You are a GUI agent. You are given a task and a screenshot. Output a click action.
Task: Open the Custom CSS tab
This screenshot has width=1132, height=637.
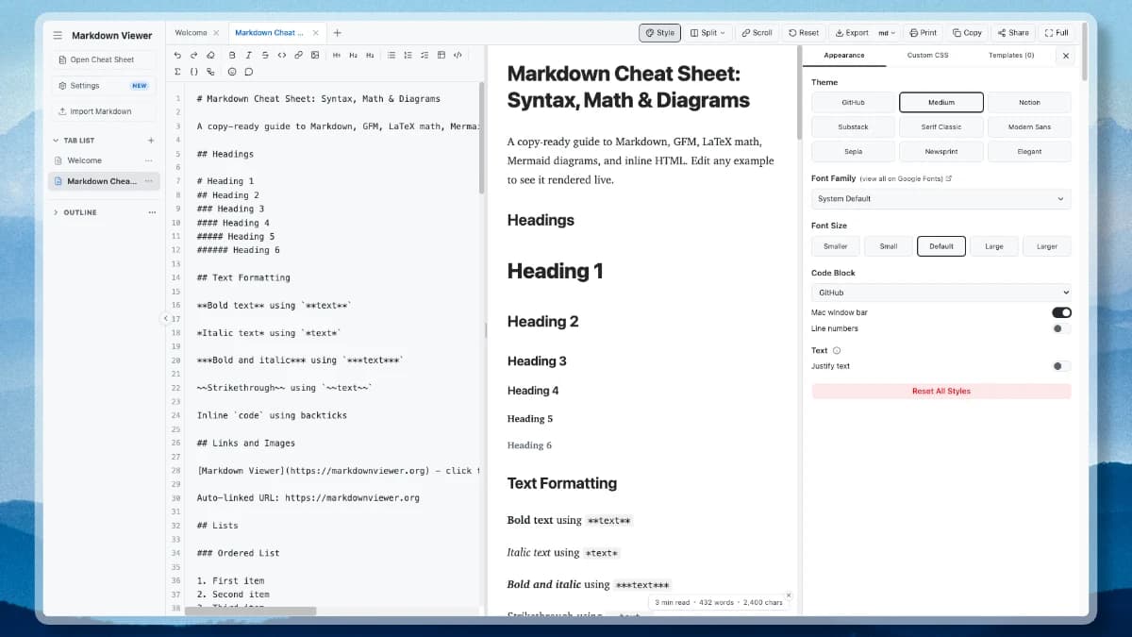tap(927, 55)
